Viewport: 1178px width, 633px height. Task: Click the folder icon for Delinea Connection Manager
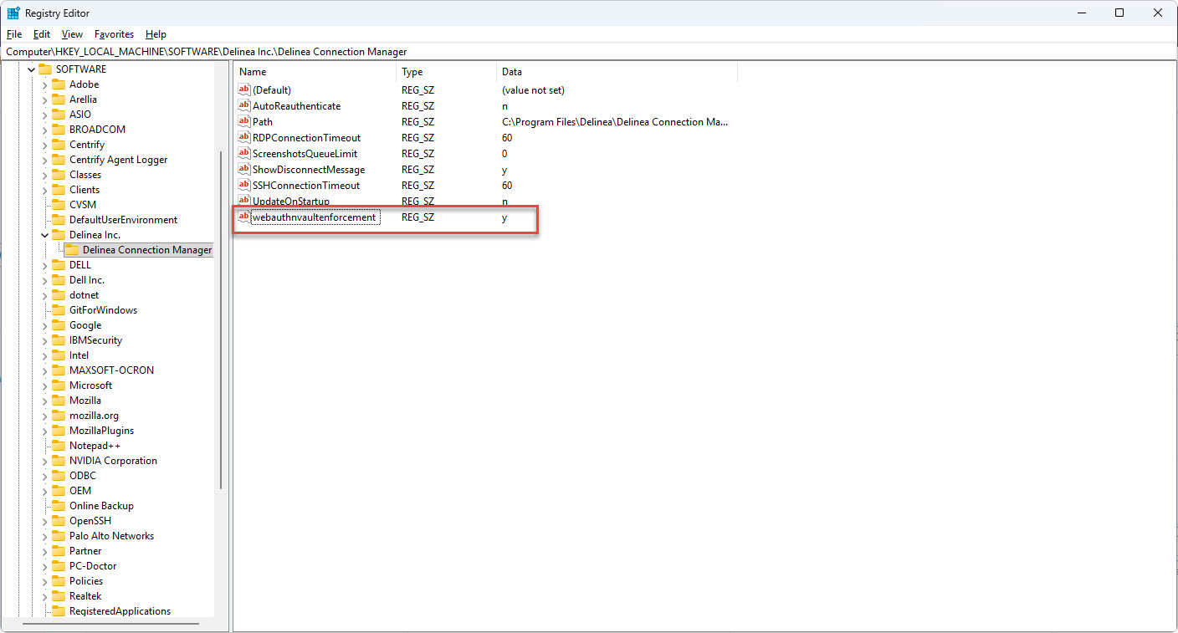[x=72, y=250]
